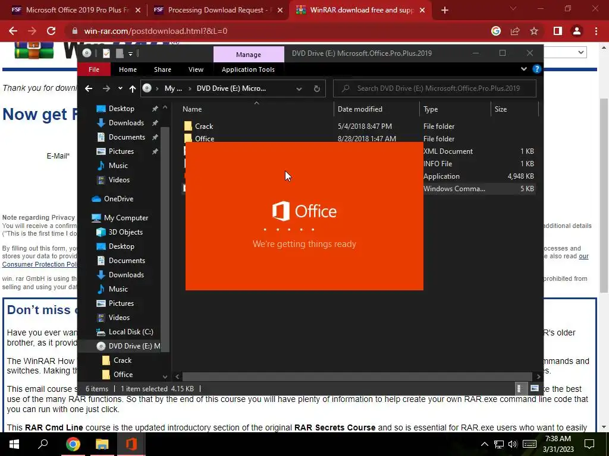Image resolution: width=609 pixels, height=456 pixels.
Task: Open the Consumer Protection Policy link
Action: click(x=39, y=264)
